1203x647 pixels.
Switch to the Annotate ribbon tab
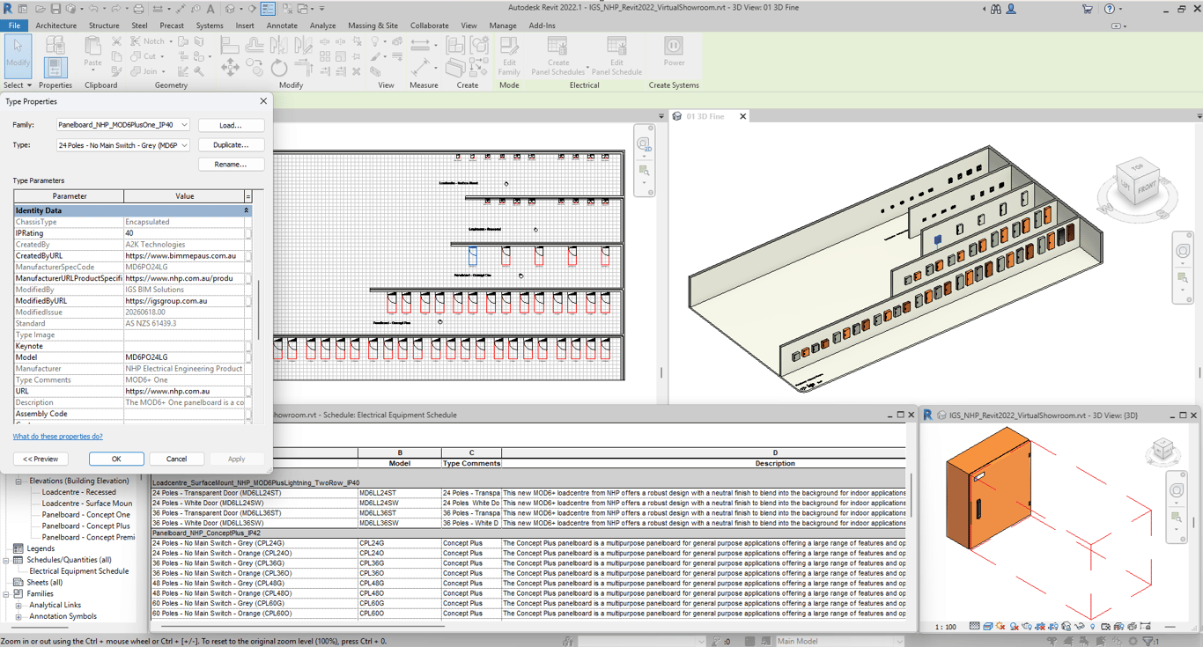click(x=282, y=26)
